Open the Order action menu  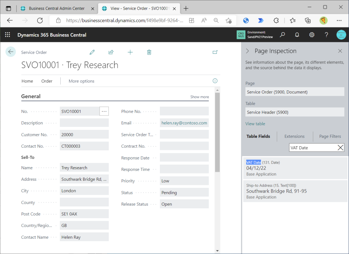point(47,81)
